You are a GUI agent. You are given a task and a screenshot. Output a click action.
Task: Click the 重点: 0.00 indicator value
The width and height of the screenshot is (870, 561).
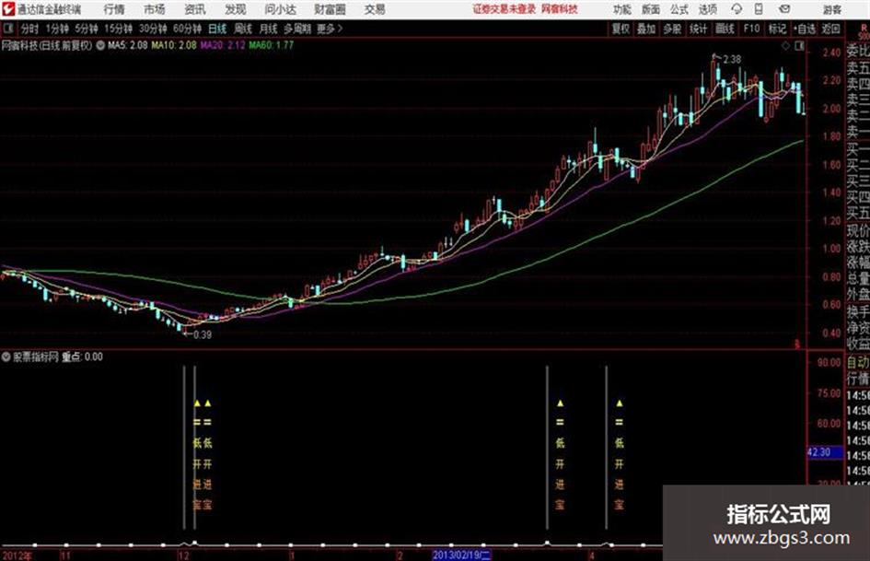click(x=82, y=357)
